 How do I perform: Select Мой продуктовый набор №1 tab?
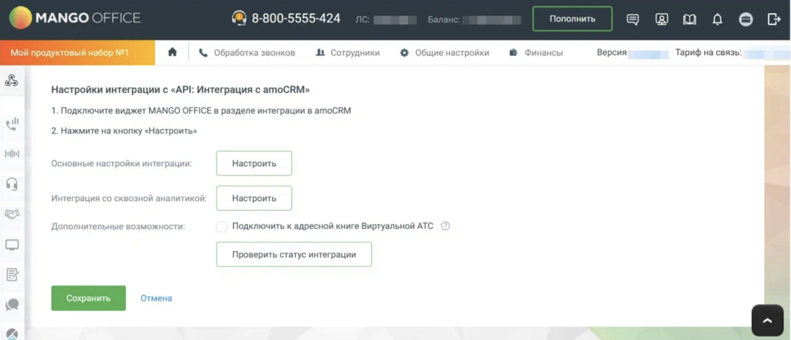point(78,52)
